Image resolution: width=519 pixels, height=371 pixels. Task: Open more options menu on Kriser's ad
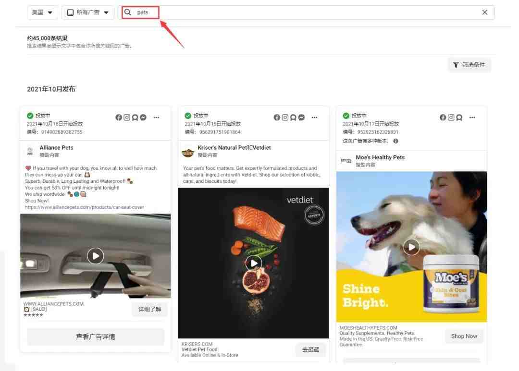(314, 118)
